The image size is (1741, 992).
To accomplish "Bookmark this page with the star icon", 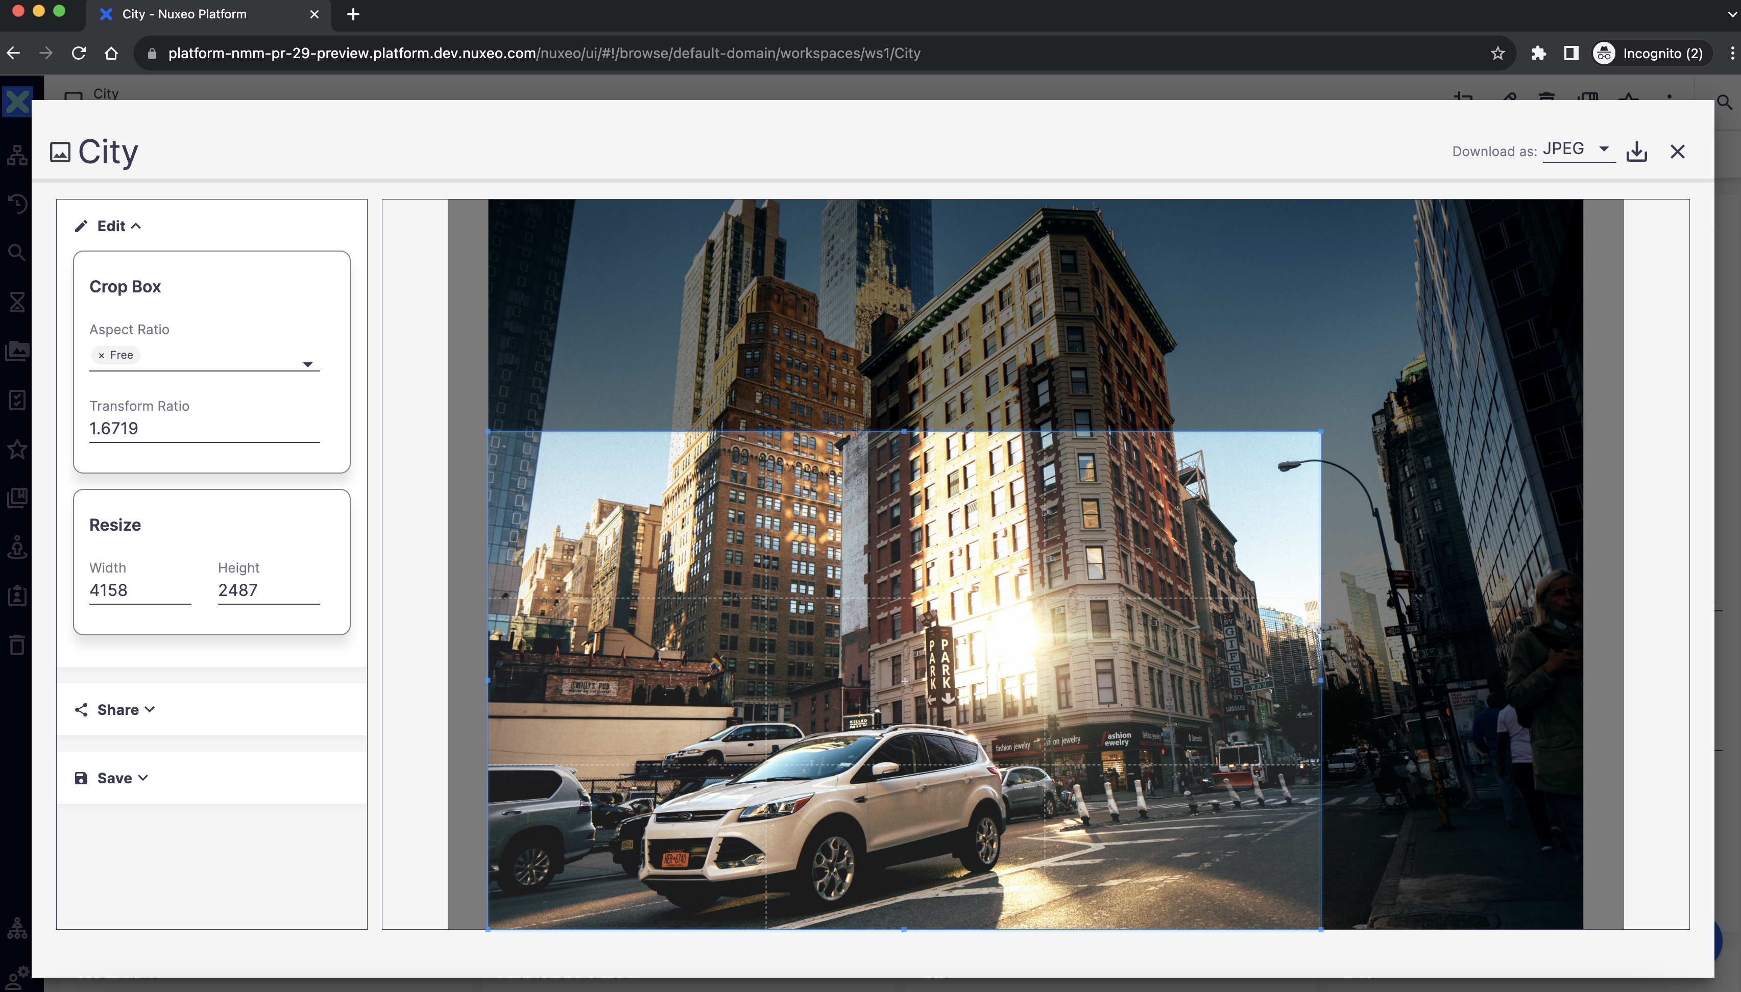I will (1497, 53).
